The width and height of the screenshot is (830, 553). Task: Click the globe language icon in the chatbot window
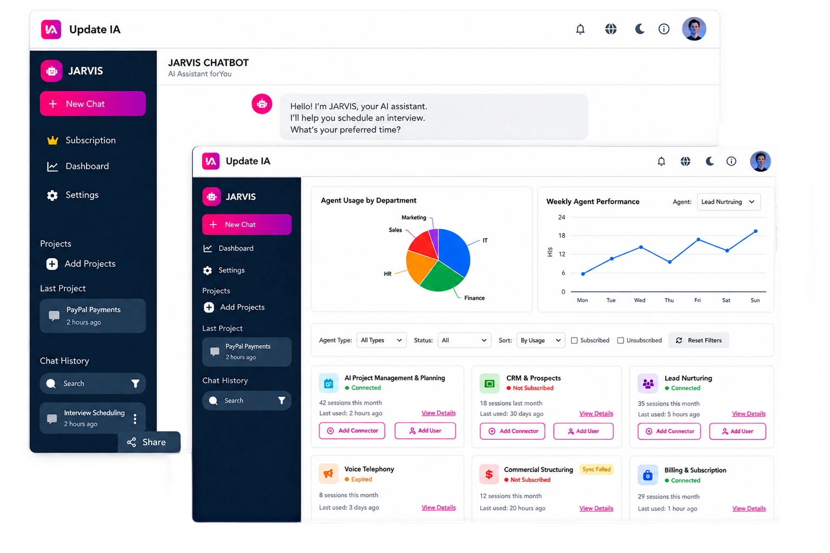[x=611, y=29]
